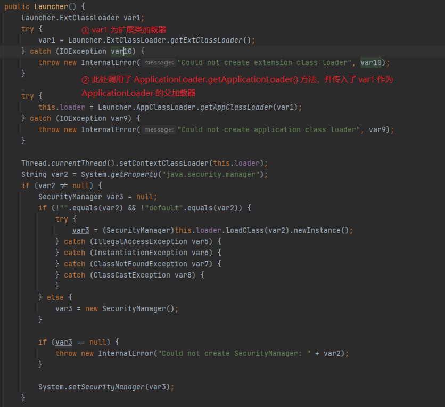Click var10 in the IOException catch clause
This screenshot has width=445, height=407.
tap(121, 51)
